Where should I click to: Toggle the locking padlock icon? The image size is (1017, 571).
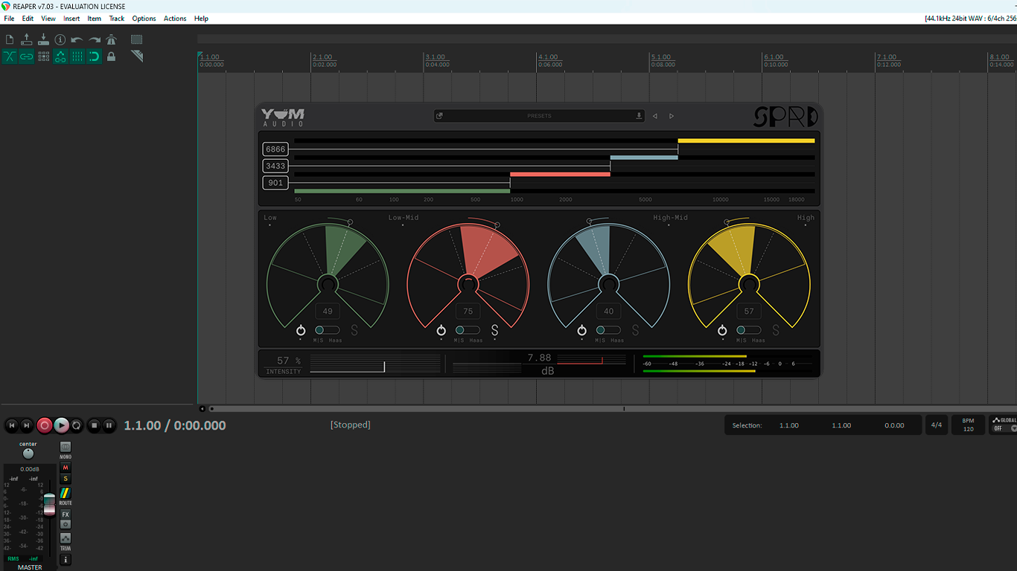pos(112,57)
